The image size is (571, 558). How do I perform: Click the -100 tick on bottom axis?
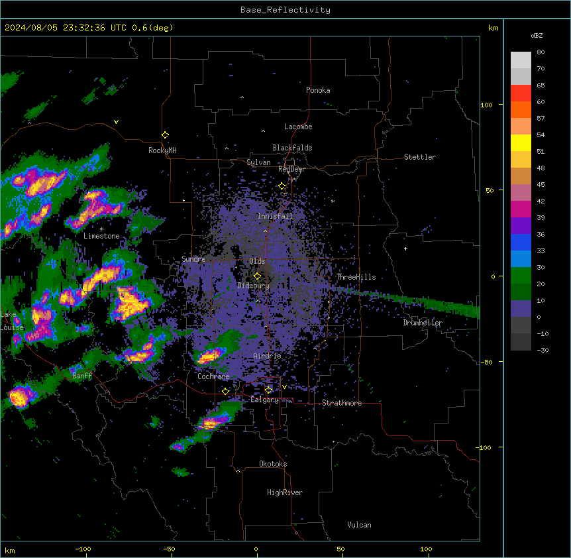click(x=83, y=549)
